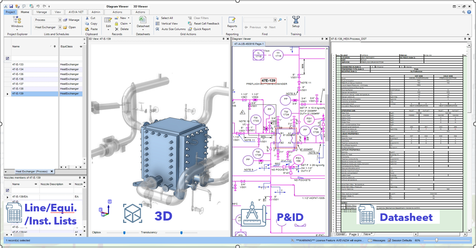Pin the Diagram Viewer panel
The height and width of the screenshot is (248, 476).
click(x=322, y=39)
